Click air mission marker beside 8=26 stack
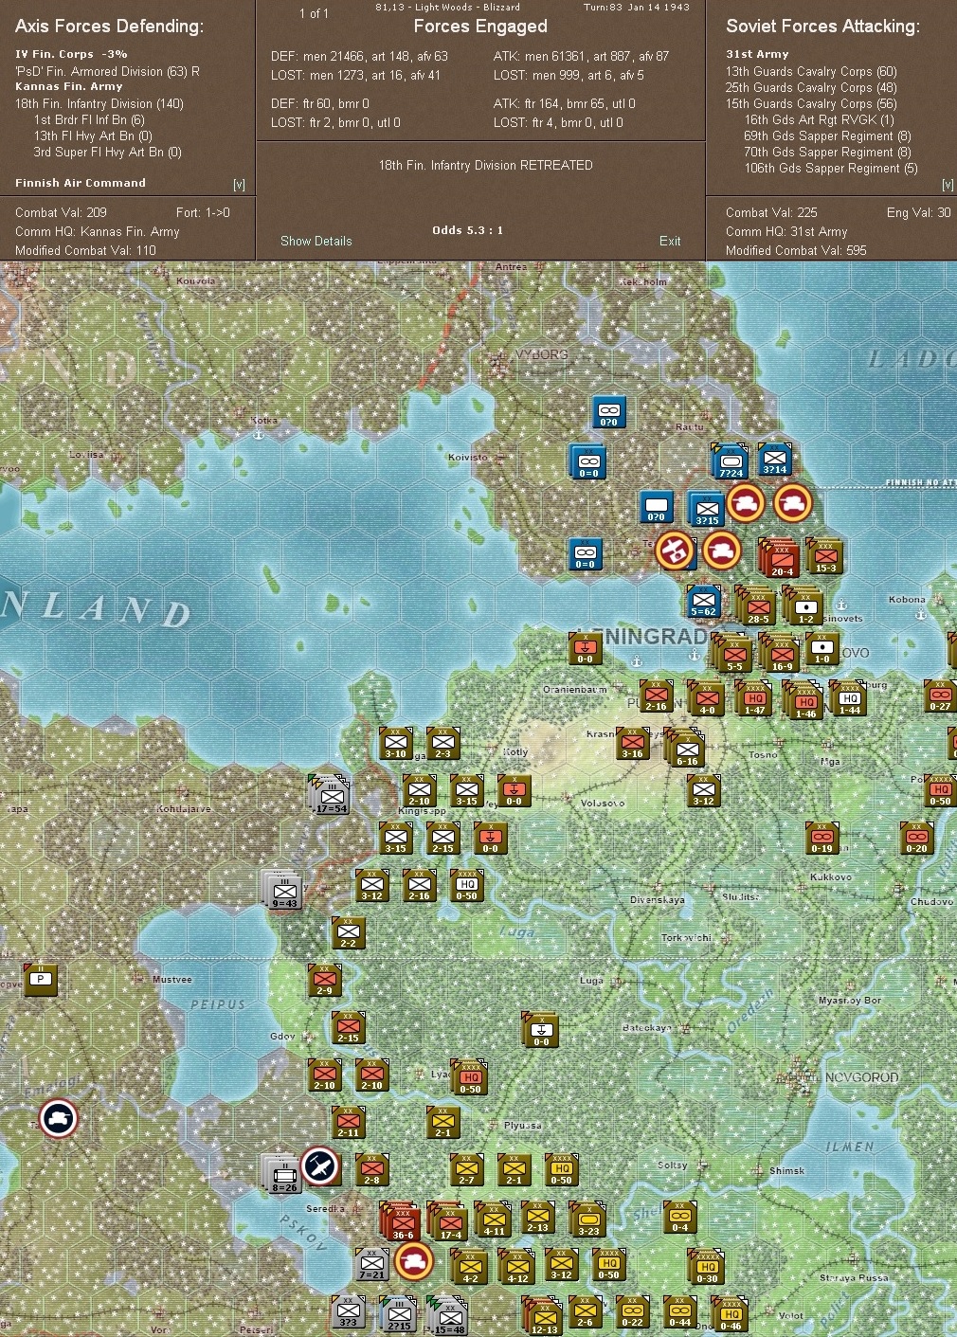Viewport: 957px width, 1337px height. point(320,1166)
